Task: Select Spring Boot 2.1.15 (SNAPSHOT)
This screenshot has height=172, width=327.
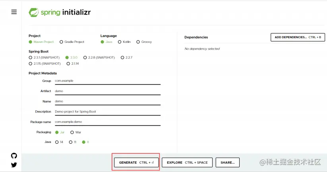Action: click(31, 64)
